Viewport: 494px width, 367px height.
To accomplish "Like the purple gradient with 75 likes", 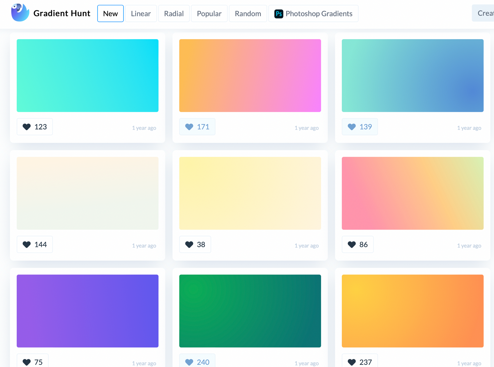I will (x=27, y=361).
